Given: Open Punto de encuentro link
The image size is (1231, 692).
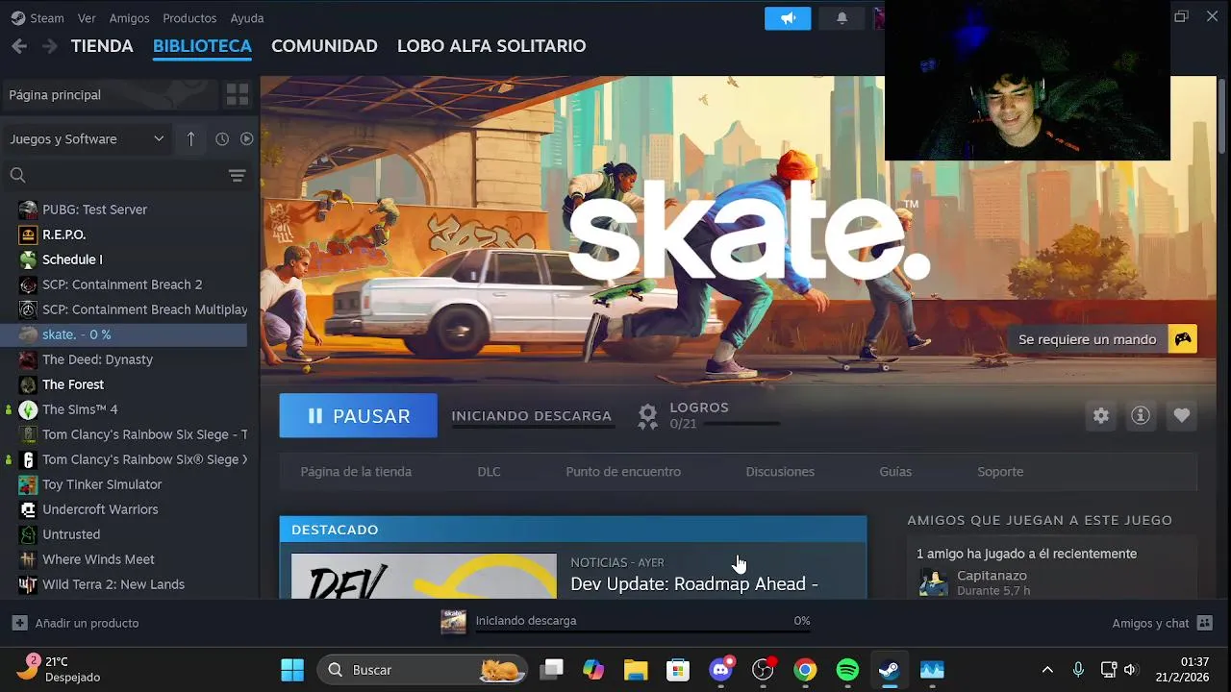Looking at the screenshot, I should click(623, 472).
